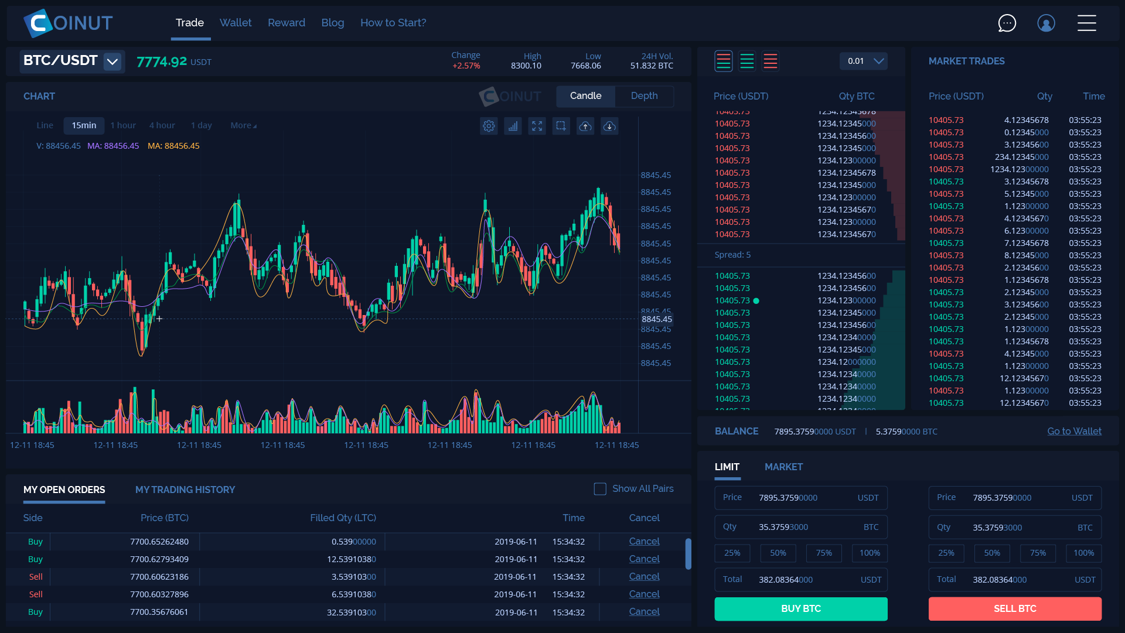The width and height of the screenshot is (1125, 633).
Task: Click the open orders list scrollbar
Action: (x=688, y=553)
